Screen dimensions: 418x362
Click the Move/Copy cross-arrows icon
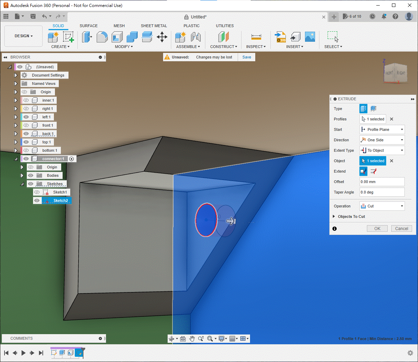pos(162,37)
